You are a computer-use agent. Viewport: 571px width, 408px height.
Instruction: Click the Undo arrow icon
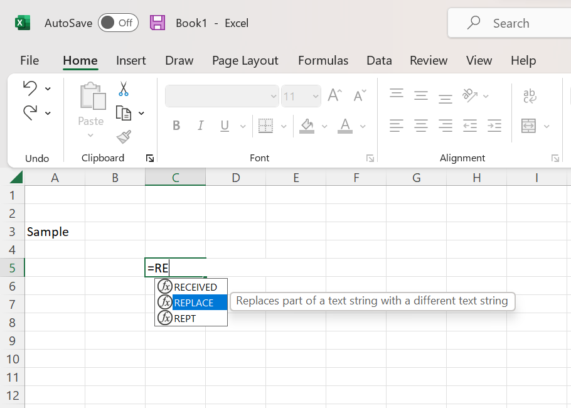(x=29, y=88)
